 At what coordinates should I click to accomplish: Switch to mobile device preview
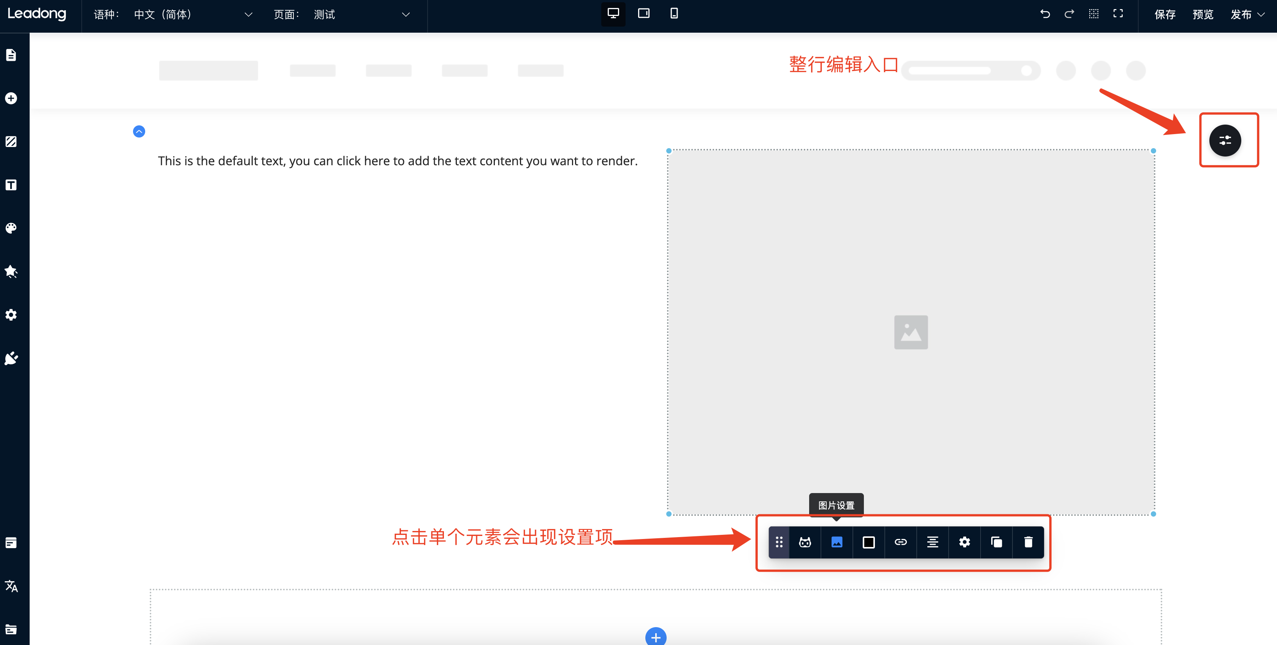pos(674,13)
